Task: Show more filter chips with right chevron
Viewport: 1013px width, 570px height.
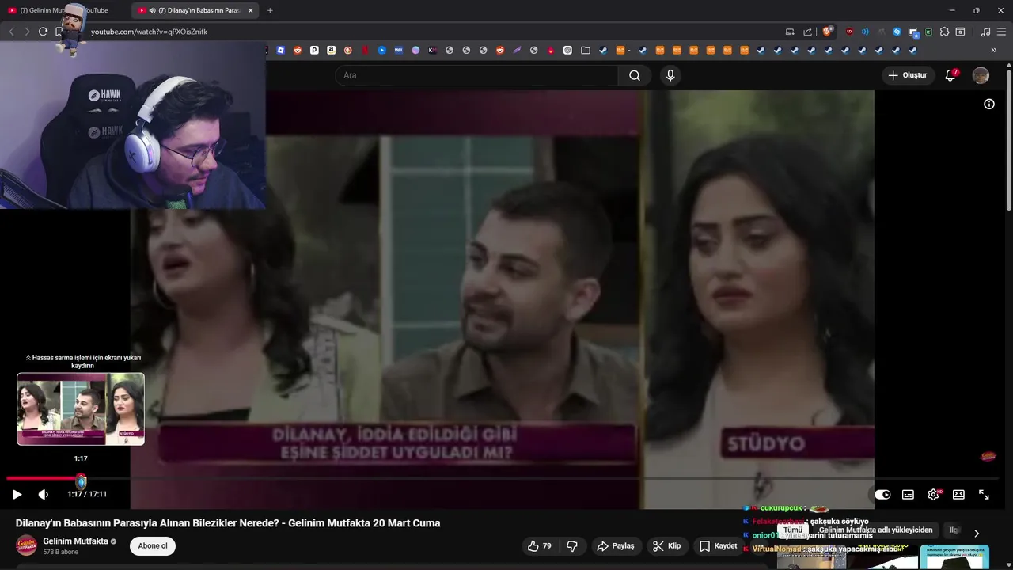Action: click(x=976, y=534)
